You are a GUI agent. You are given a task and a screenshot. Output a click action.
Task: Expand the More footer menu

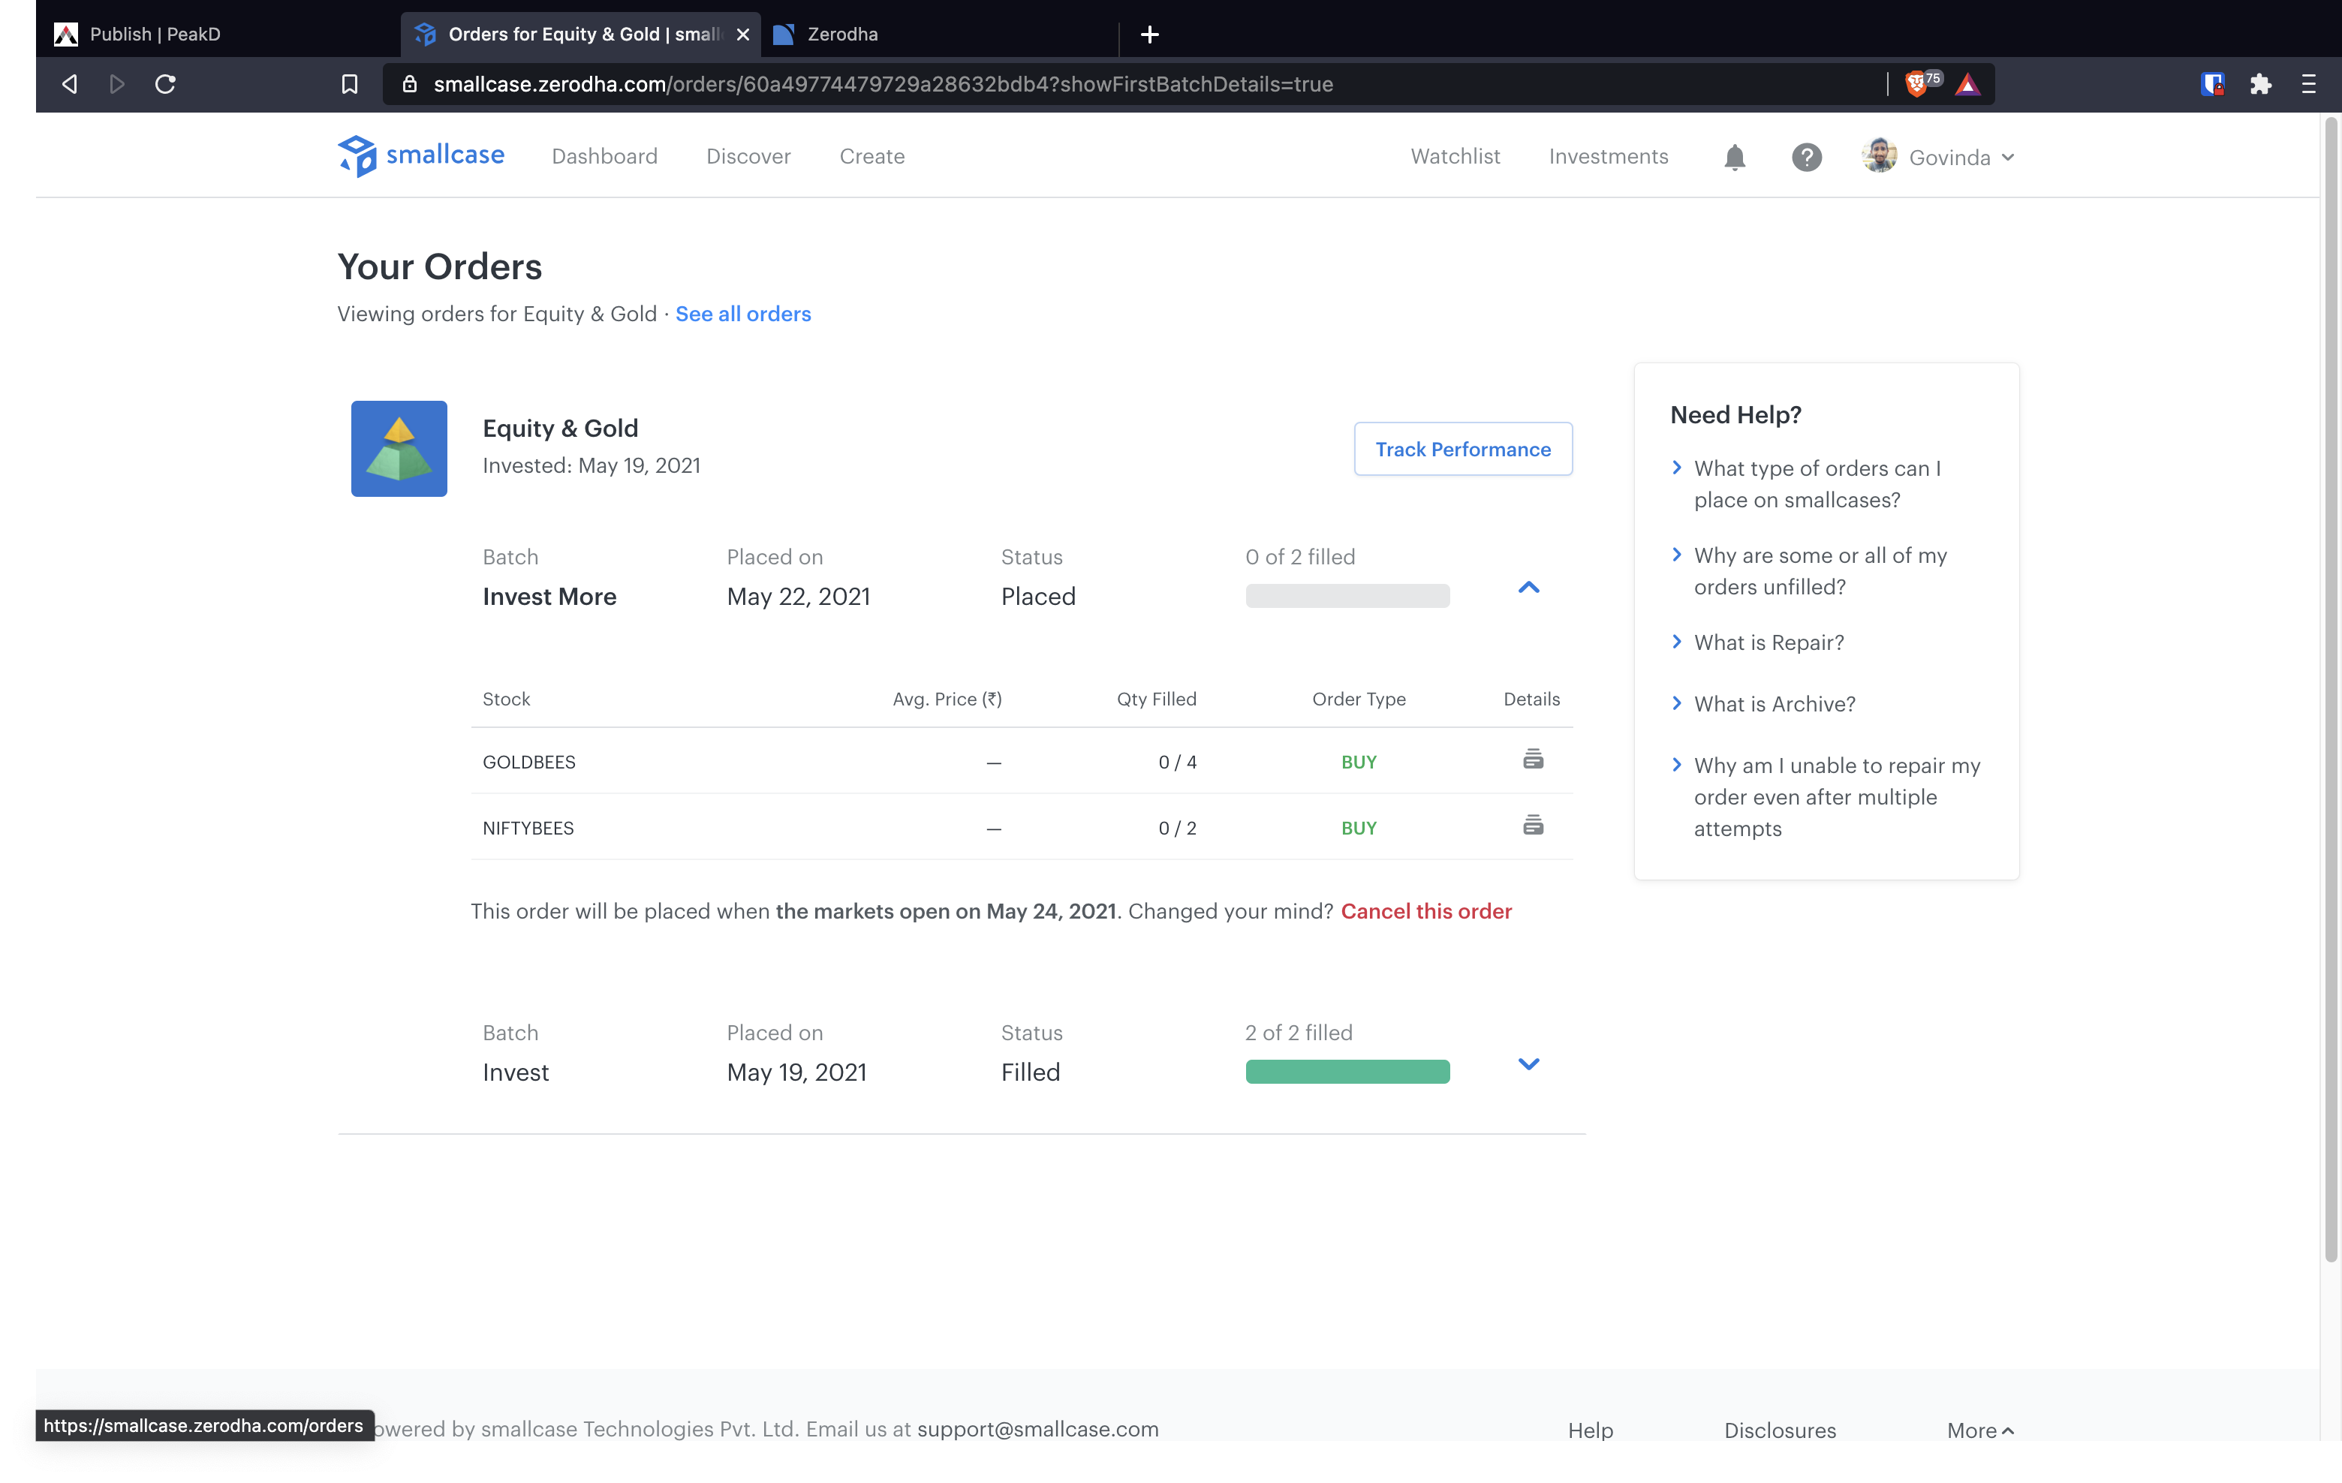point(1980,1430)
